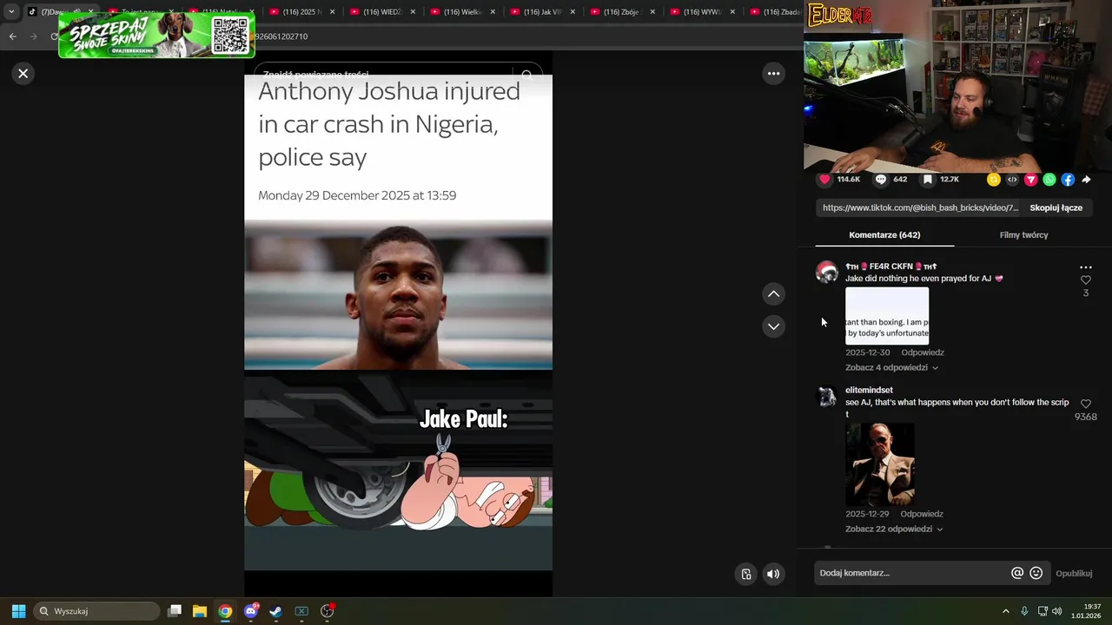
Task: Show hidden system tray icons chevron
Action: (1006, 611)
